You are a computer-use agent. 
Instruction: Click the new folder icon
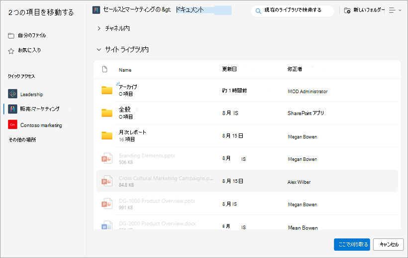pyautogui.click(x=347, y=10)
